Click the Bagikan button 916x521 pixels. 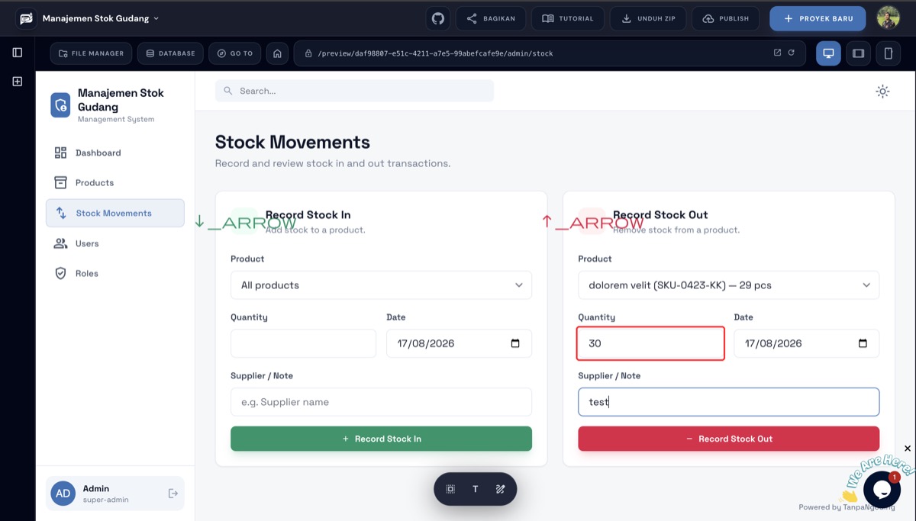click(490, 18)
